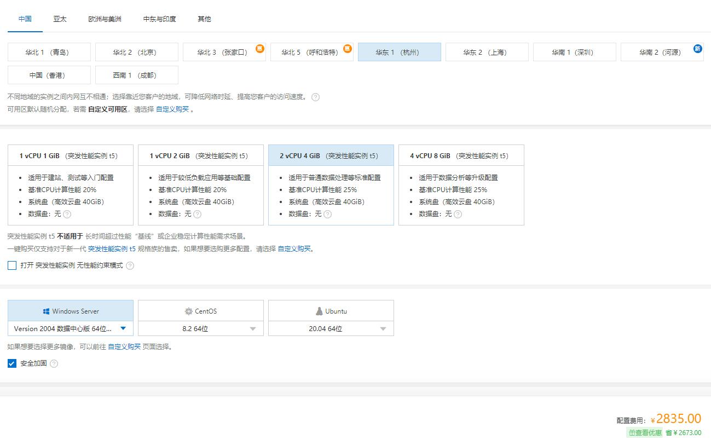Open data disk help in 1 vCPU 2 GiB card
711x440 pixels.
[198, 214]
